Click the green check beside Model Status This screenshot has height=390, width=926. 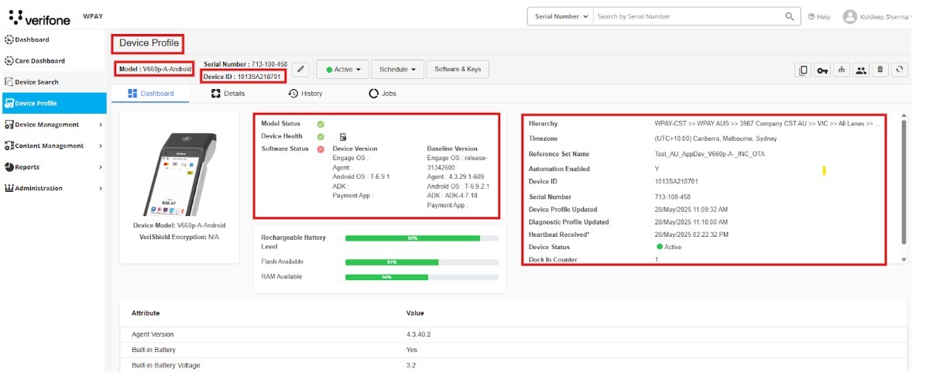coord(321,124)
